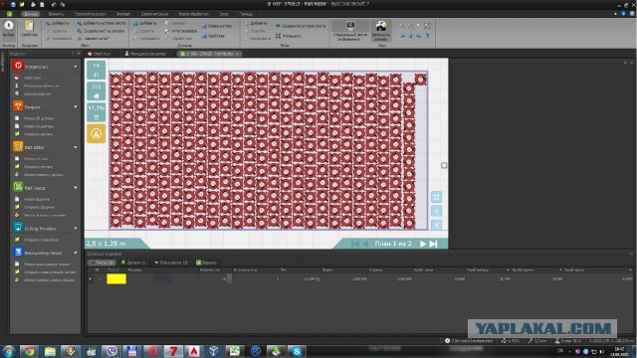Open Chrome from the taskbar
Screen dimensions: 637x358
tap(29, 351)
